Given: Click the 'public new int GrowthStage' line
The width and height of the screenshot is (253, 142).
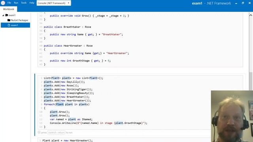Looking at the screenshot, I should (x=80, y=61).
